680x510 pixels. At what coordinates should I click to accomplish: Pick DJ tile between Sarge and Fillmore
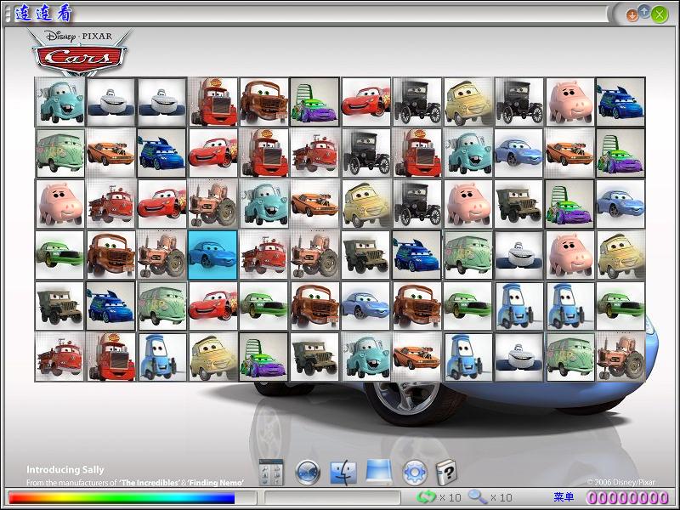point(110,306)
